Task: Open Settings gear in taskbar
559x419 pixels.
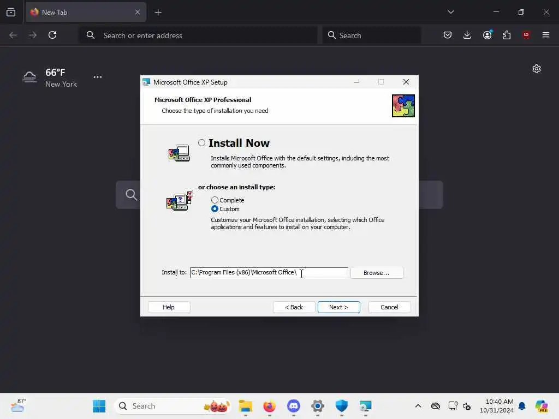Action: 317,406
